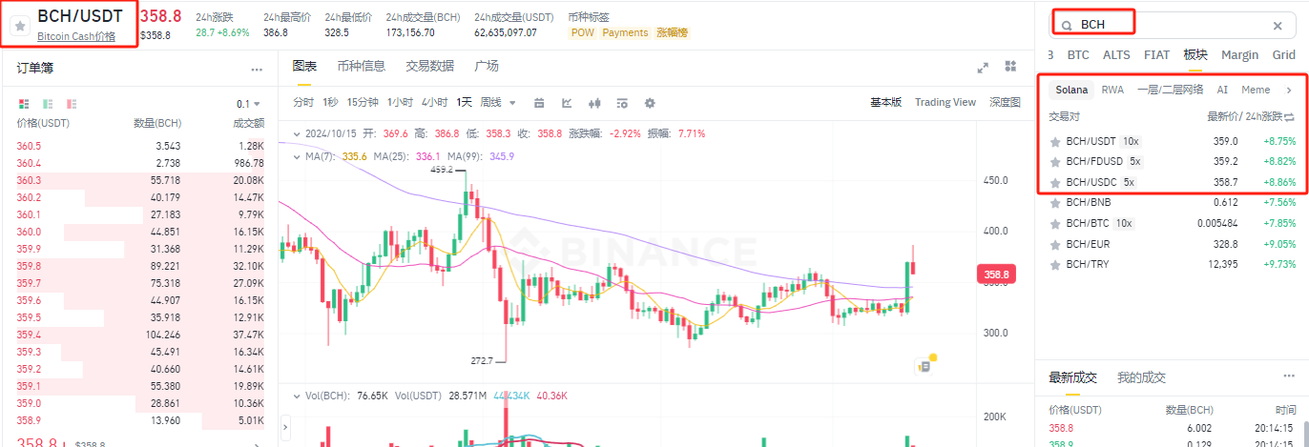This screenshot has width=1309, height=447.
Task: Open the BCH/EUR trading pair
Action: coord(1172,244)
